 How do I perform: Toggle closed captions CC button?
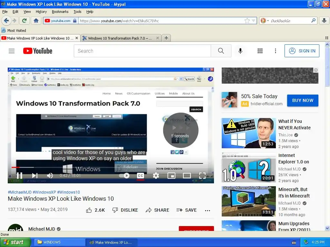[x=141, y=175]
